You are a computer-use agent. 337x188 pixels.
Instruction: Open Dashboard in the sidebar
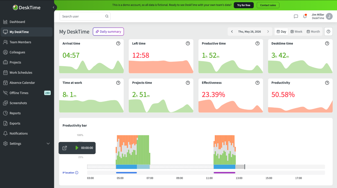[26, 22]
